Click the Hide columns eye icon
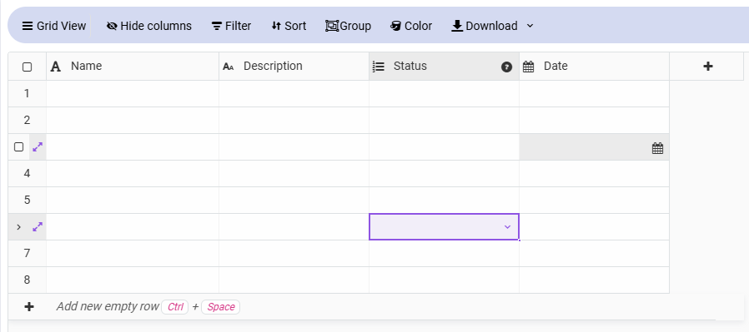 [x=112, y=26]
